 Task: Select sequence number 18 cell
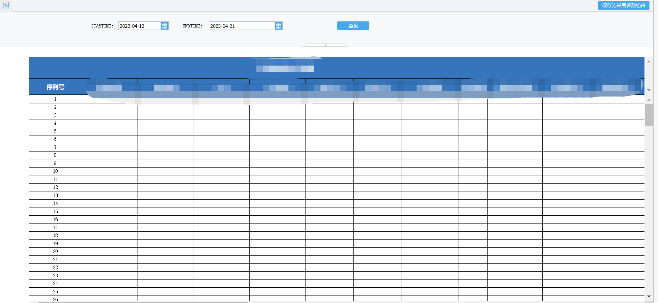(x=55, y=235)
